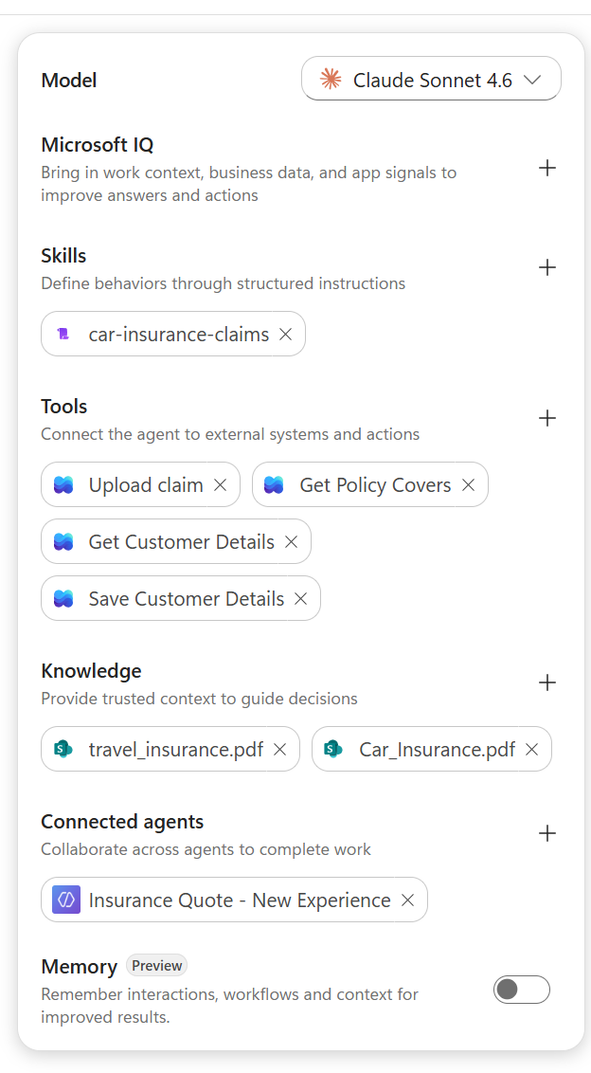
Task: Open the Claude Sonnet 4.6 model dropdown
Action: click(431, 79)
